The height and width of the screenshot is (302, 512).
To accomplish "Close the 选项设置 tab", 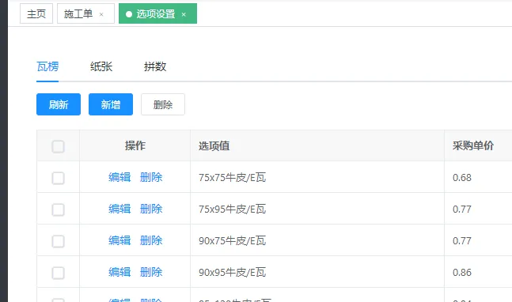I will pos(184,14).
